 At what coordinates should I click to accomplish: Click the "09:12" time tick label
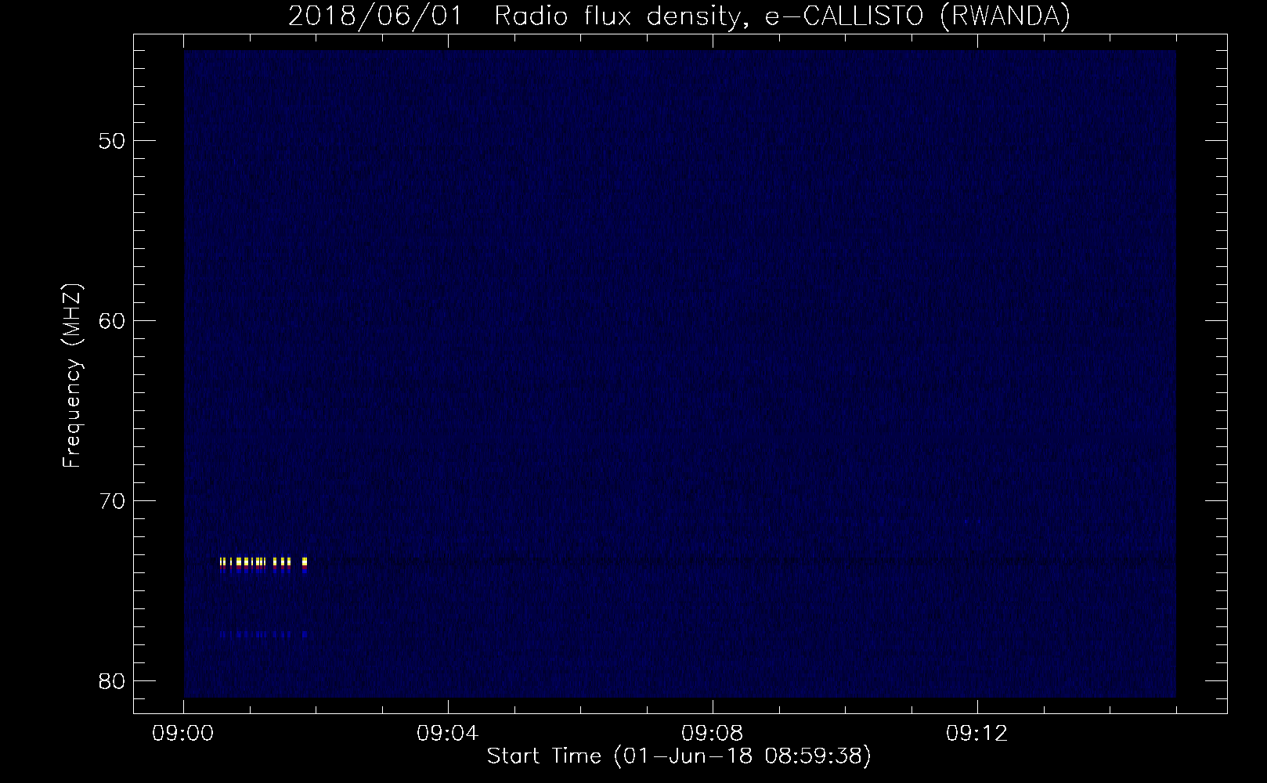977,734
